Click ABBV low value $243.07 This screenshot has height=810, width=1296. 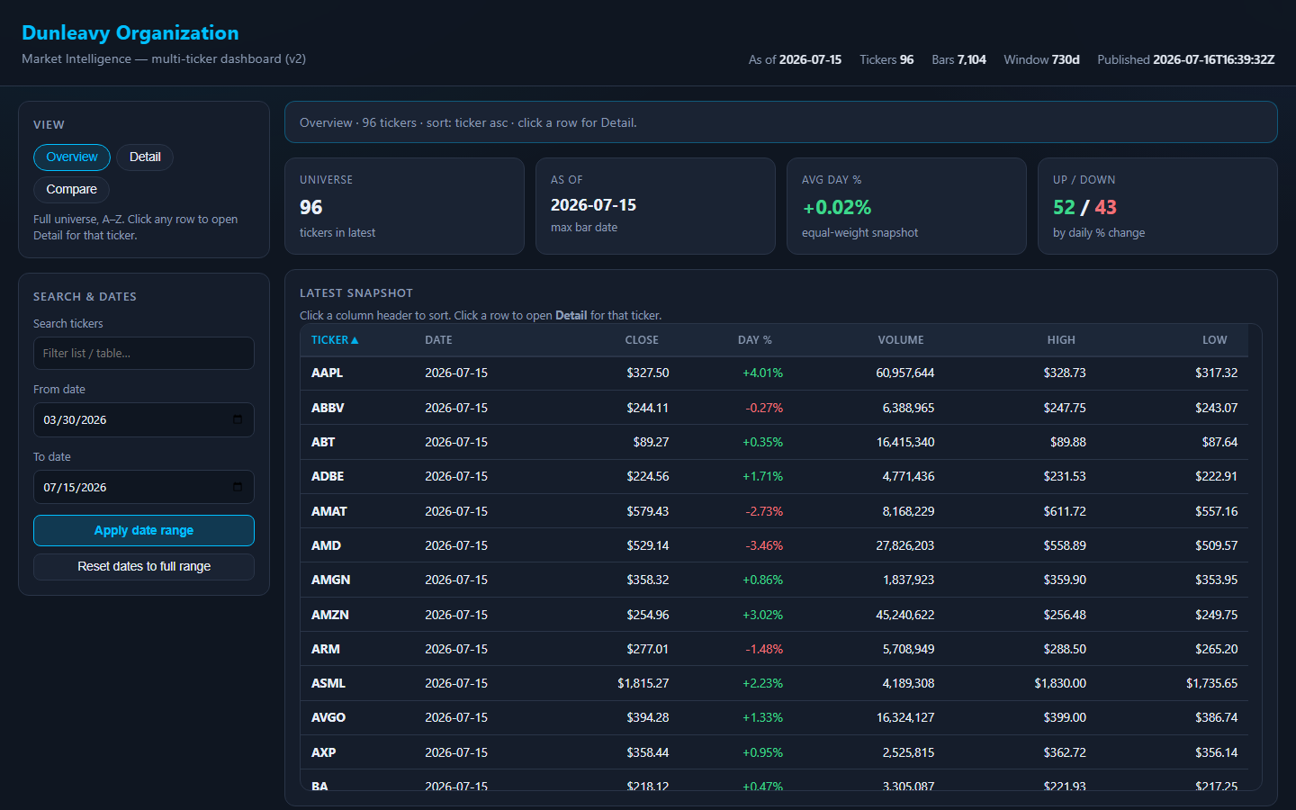(1216, 408)
